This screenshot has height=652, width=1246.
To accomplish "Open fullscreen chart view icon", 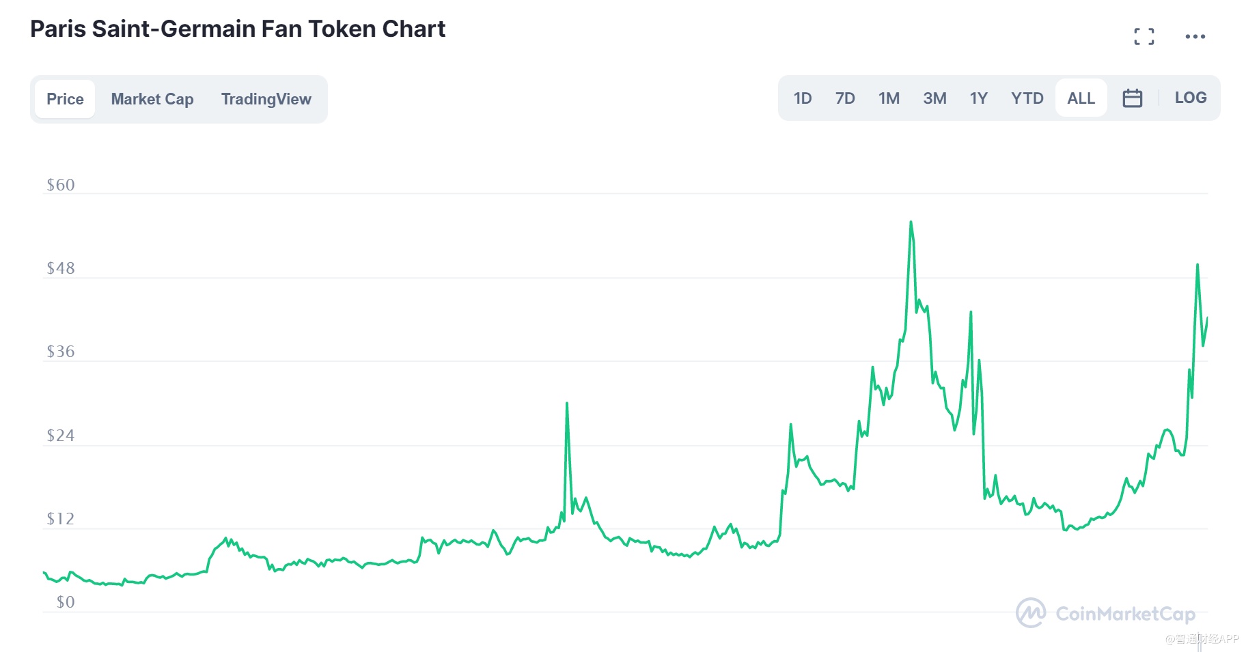I will click(x=1144, y=37).
